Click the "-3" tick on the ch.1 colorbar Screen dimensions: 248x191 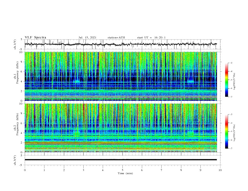231,63
